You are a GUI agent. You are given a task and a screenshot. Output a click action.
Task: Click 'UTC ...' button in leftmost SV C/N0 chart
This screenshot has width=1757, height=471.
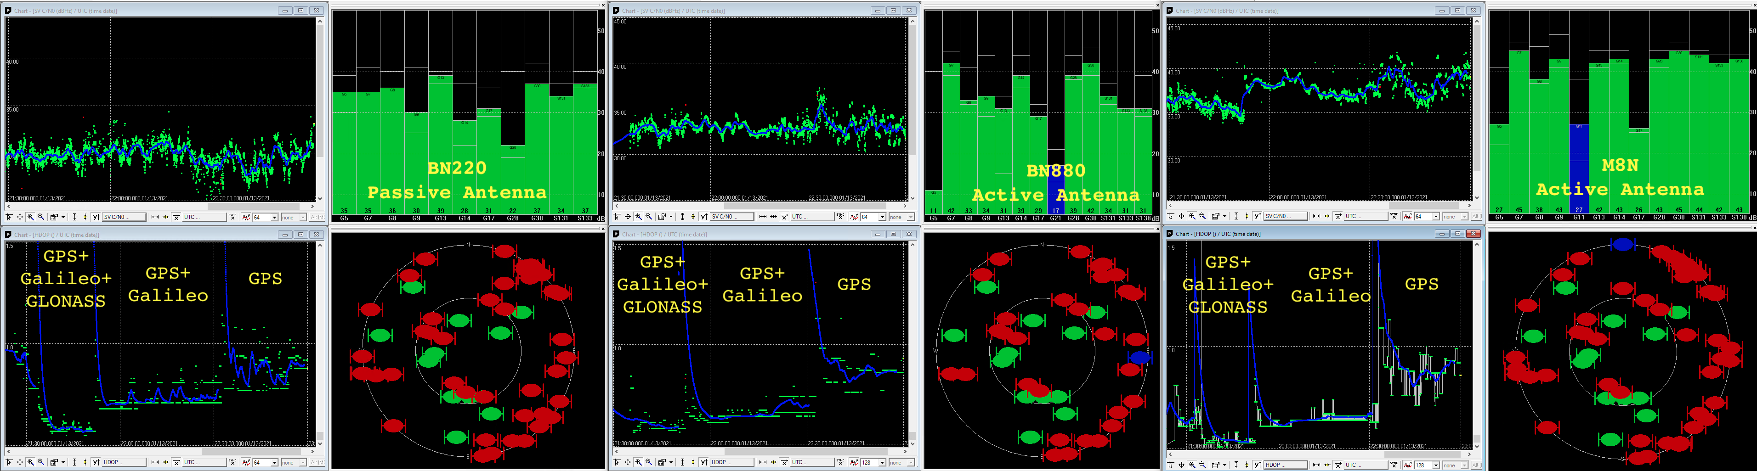[204, 218]
